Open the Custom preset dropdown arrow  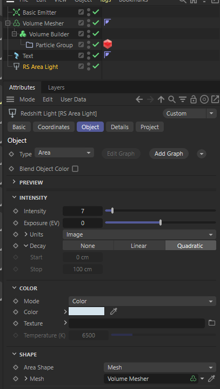coord(211,113)
